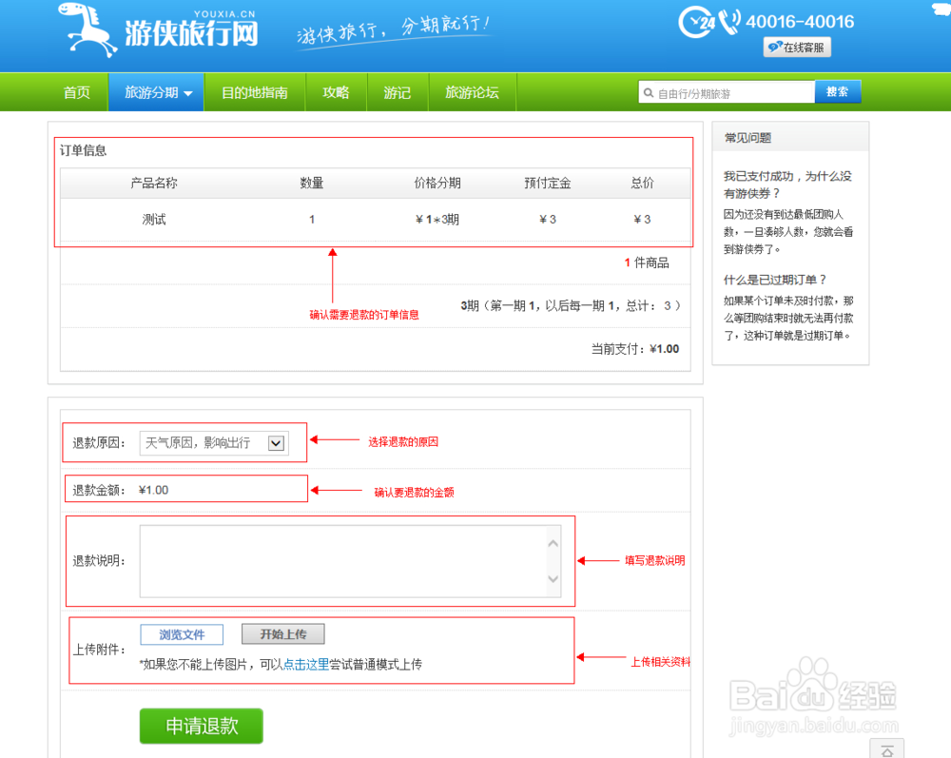The width and height of the screenshot is (951, 758).
Task: Select the 首页 menu item
Action: (76, 92)
